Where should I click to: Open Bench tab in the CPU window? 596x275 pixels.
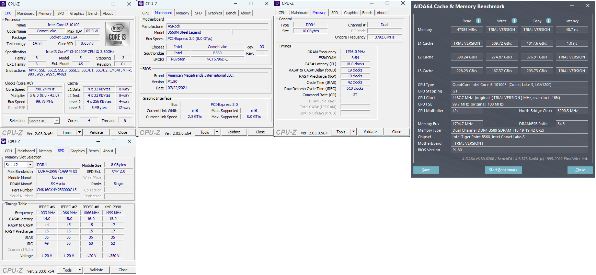93,13
